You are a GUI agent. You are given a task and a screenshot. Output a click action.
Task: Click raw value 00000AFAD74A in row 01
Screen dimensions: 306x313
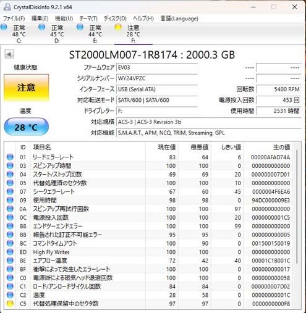coord(270,157)
